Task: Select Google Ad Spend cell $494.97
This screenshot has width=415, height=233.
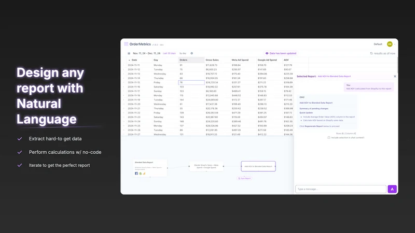Action: click(x=269, y=117)
